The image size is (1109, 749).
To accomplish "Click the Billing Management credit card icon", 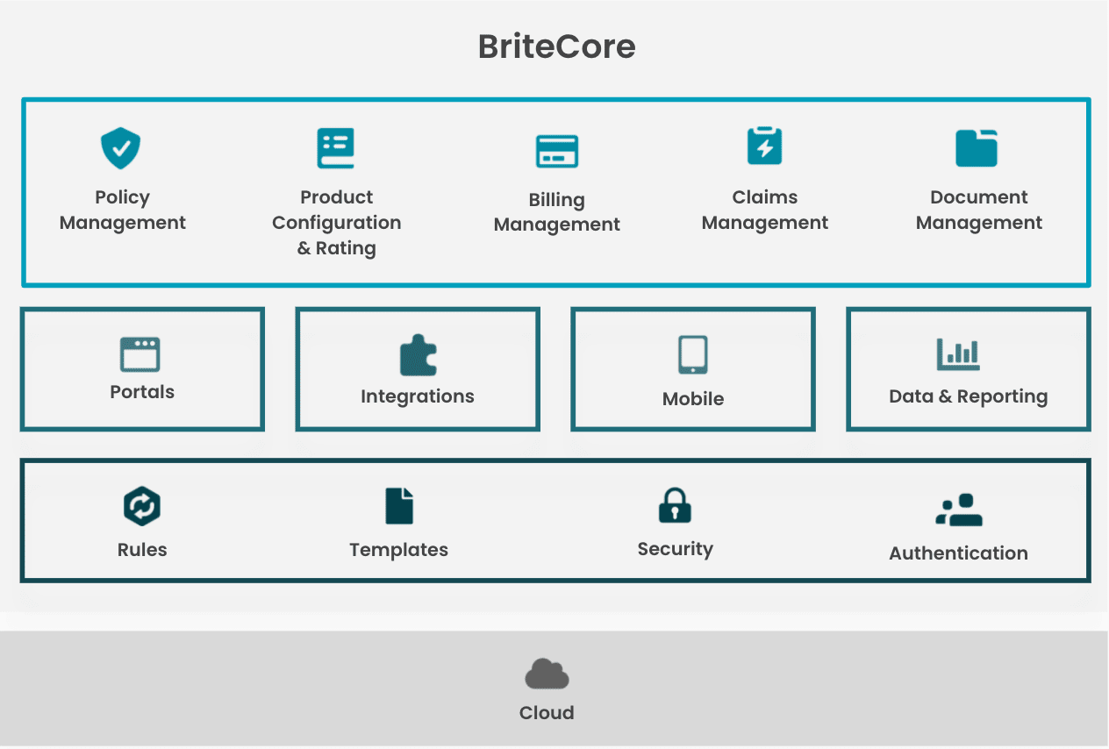I will (x=557, y=152).
